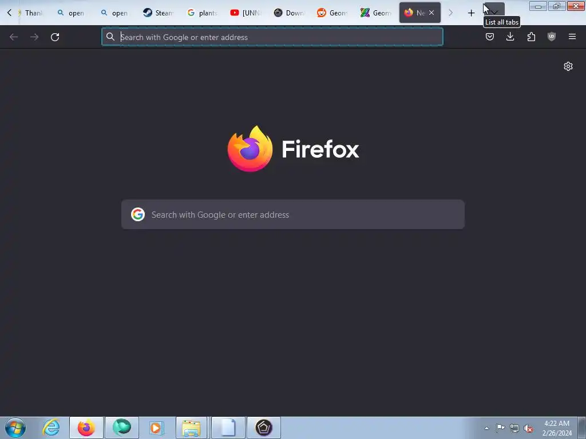Open the network status tray icon
The image size is (586, 439).
514,428
